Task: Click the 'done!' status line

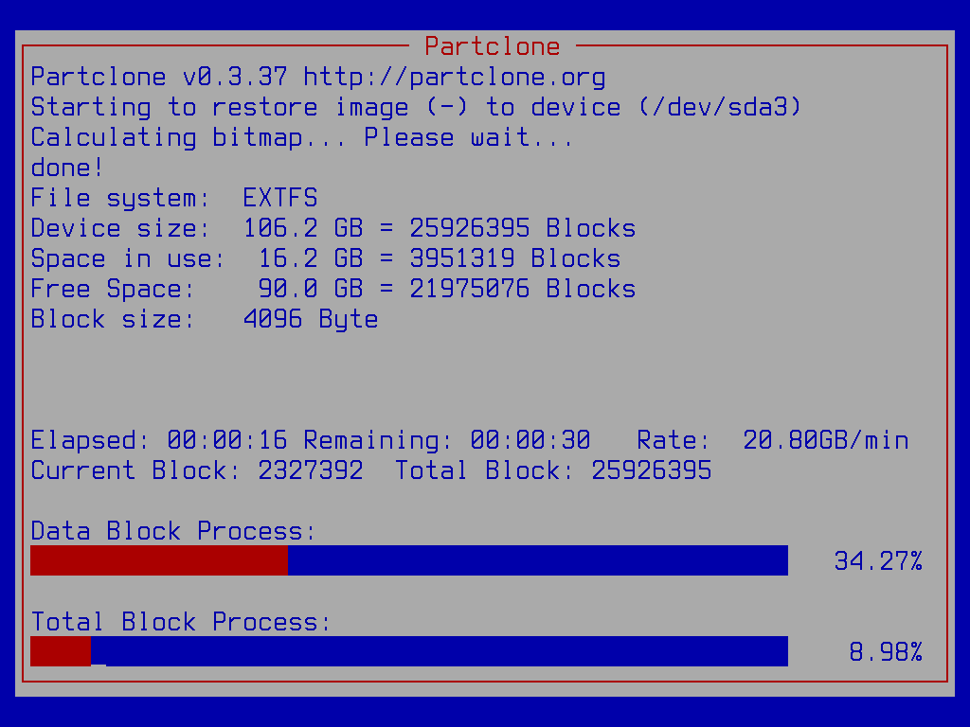Action: click(x=67, y=168)
